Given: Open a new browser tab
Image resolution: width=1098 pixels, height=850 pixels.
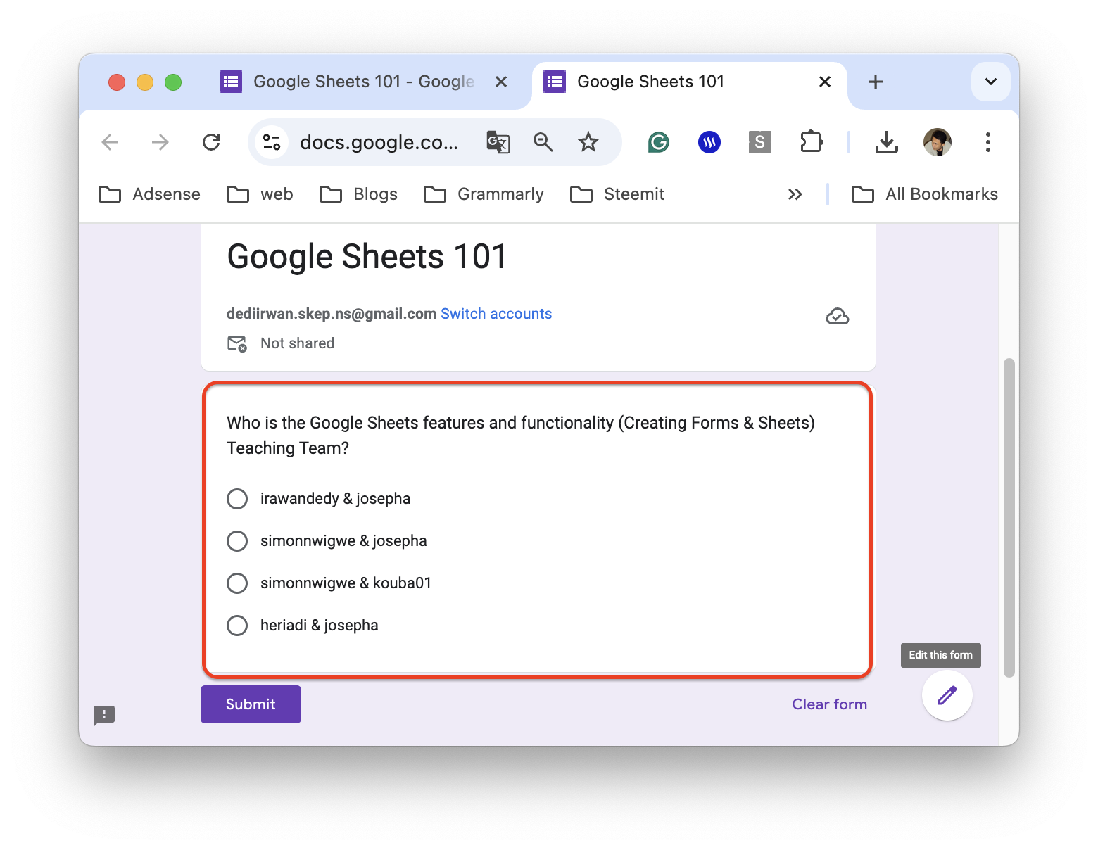Looking at the screenshot, I should coord(876,82).
